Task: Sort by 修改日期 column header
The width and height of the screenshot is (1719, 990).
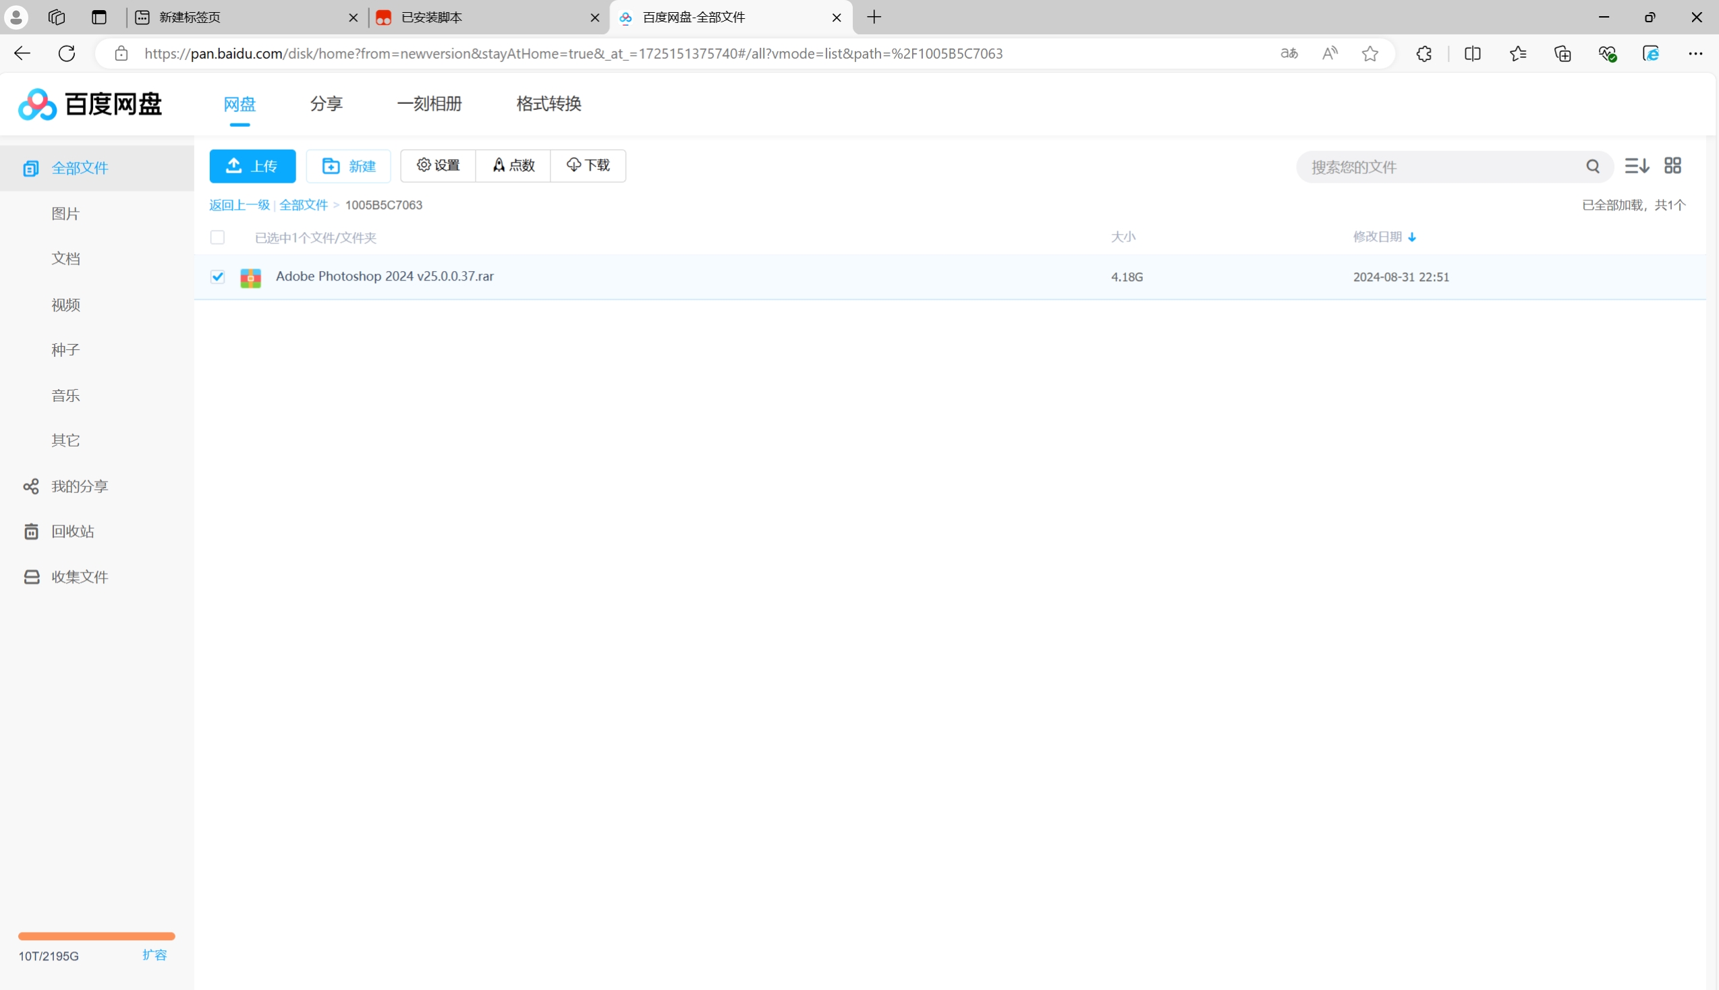Action: click(x=1384, y=237)
